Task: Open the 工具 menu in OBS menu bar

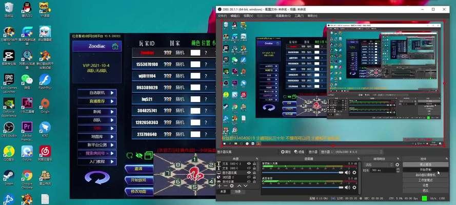Action: pos(299,16)
